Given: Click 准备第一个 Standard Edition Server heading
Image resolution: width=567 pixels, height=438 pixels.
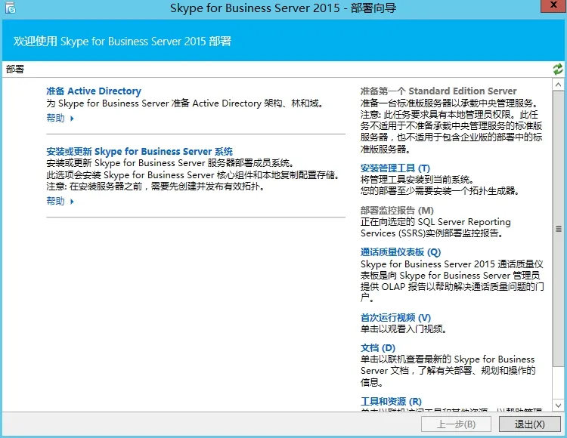Looking at the screenshot, I should tap(438, 91).
